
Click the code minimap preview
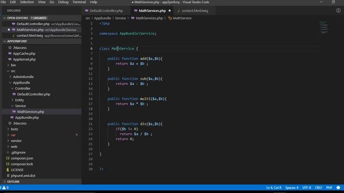324,27
